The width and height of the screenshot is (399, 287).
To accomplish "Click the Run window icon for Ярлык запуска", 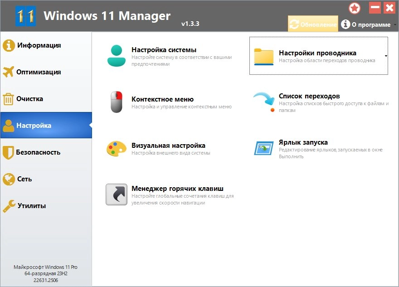I will click(263, 148).
